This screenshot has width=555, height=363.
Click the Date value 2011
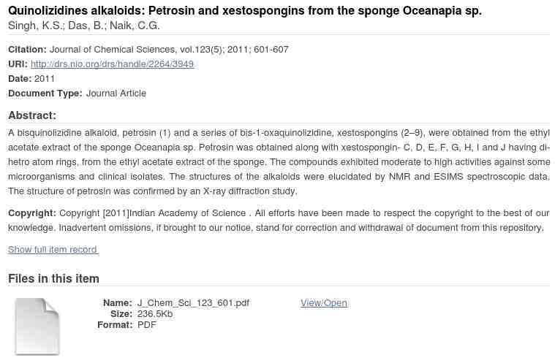(x=45, y=78)
